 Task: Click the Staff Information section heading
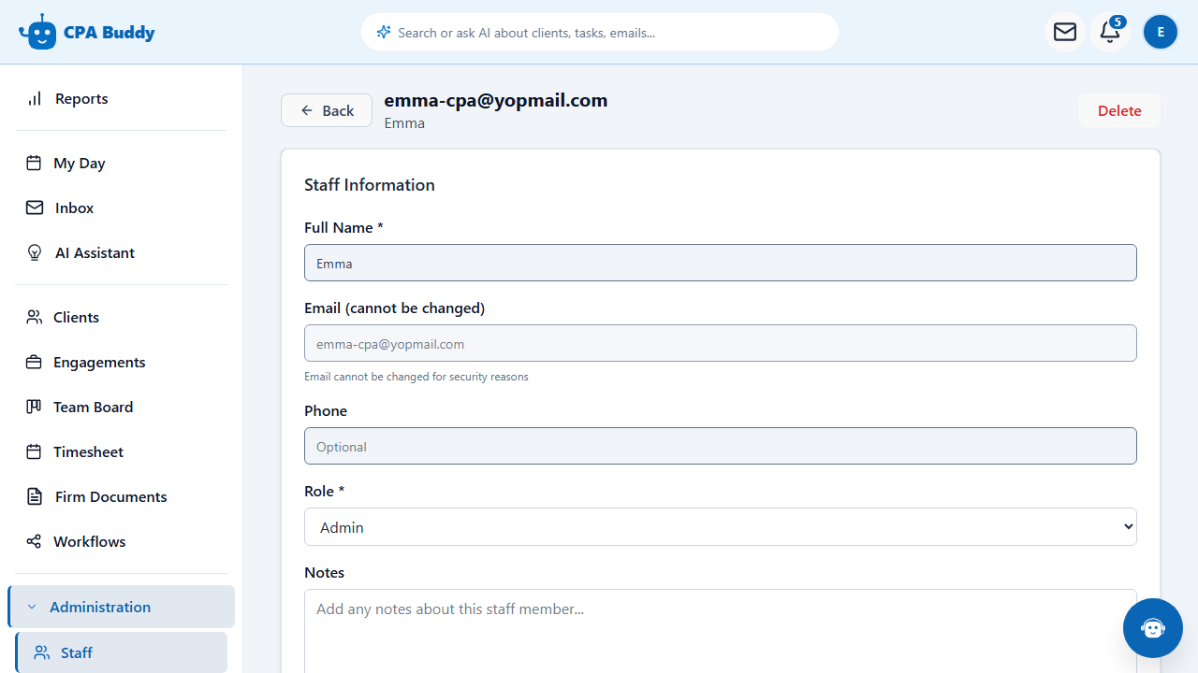[370, 185]
